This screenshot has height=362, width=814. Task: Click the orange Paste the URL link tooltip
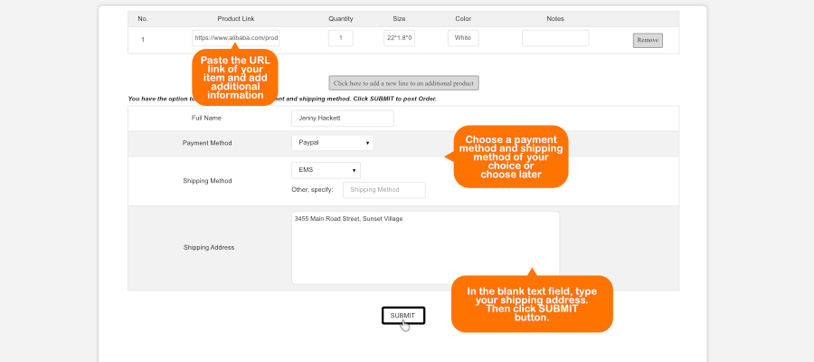tap(235, 78)
